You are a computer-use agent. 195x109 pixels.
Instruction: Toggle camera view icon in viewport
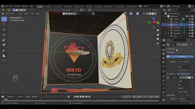pyautogui.click(x=158, y=39)
